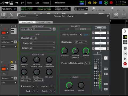Select the Cut scissors tool
Screen dimensions: 128x96
(x=11, y=15)
